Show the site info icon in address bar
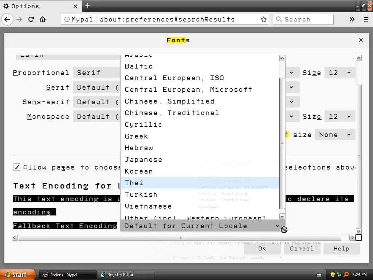This screenshot has width=373, height=280. pos(67,19)
